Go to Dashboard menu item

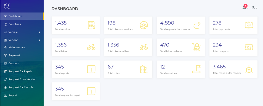click(x=22, y=16)
